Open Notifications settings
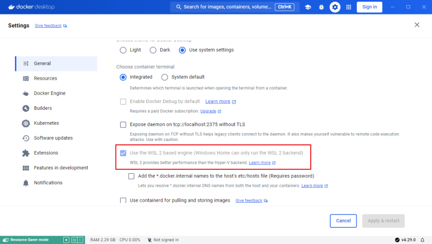 coord(56,183)
